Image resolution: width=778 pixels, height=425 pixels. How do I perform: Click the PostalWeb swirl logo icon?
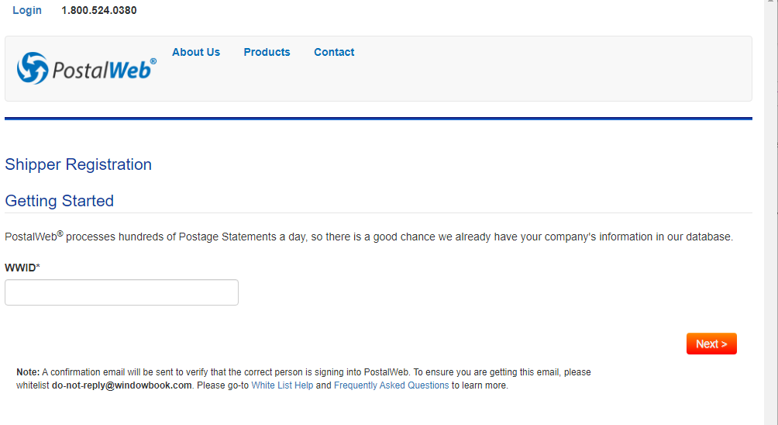point(33,68)
